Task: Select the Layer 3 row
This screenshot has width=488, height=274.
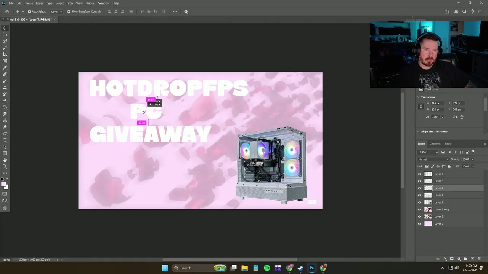Action: point(450,217)
